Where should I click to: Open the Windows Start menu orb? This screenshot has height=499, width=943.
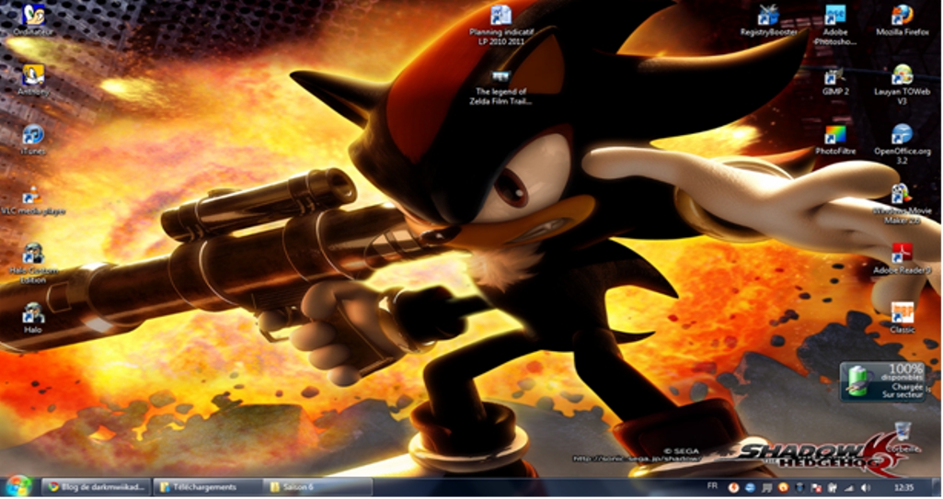(x=18, y=487)
